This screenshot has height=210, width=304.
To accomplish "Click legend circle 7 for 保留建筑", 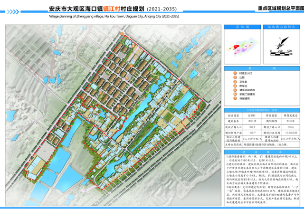I will point(235,98).
